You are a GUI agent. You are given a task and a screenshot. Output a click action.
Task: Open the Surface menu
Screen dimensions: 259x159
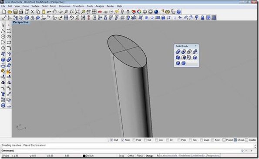35,6
